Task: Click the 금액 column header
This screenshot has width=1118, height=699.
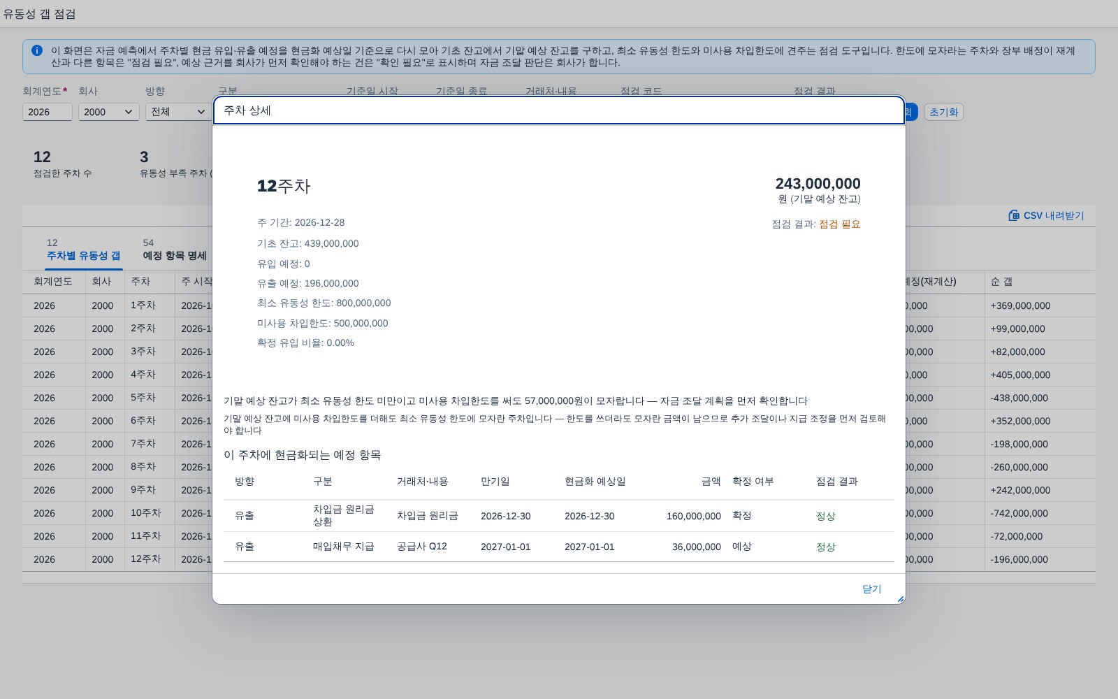Action: pyautogui.click(x=711, y=482)
